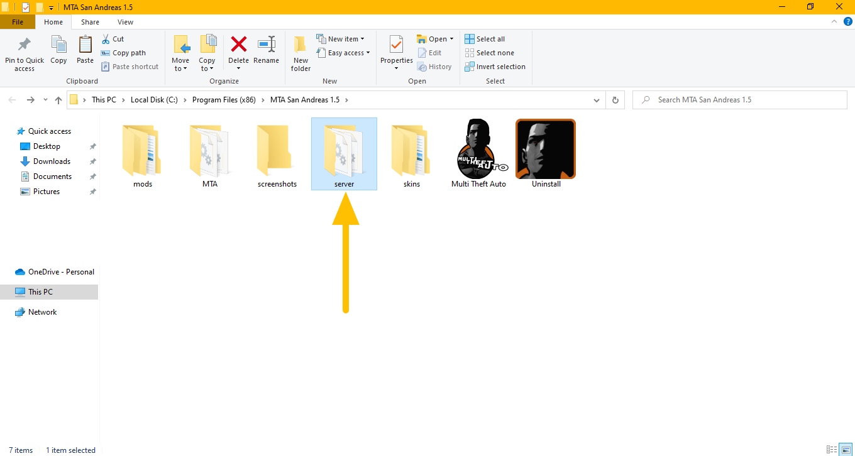
Task: Click Edit in the Open group
Action: pyautogui.click(x=429, y=53)
